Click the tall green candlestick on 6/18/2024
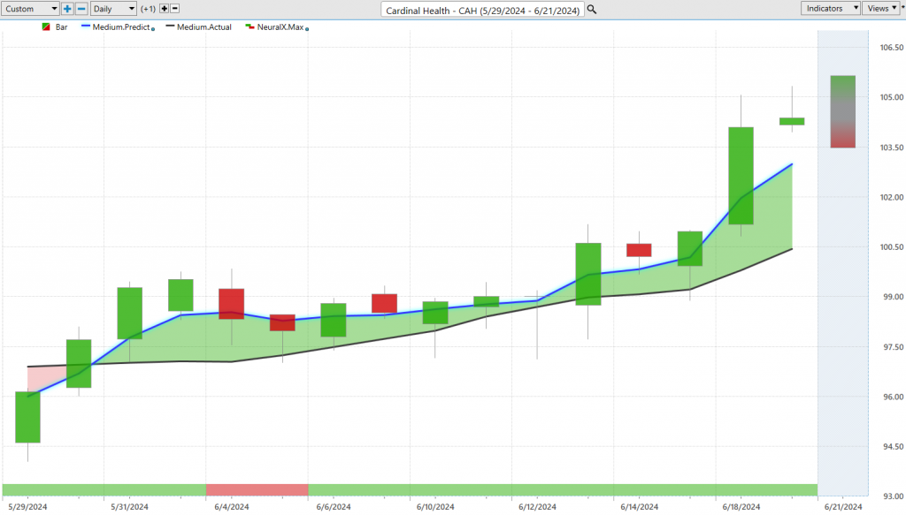 (x=741, y=175)
